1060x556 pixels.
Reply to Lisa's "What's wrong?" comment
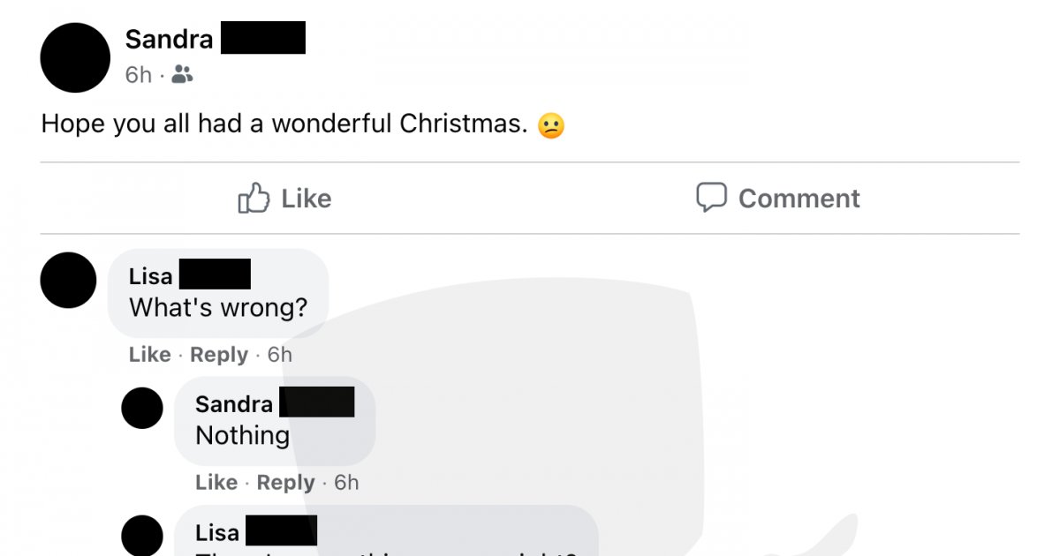pyautogui.click(x=219, y=355)
